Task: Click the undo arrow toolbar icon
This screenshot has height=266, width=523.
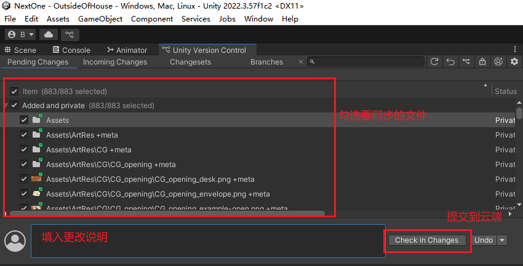Action: [x=450, y=61]
